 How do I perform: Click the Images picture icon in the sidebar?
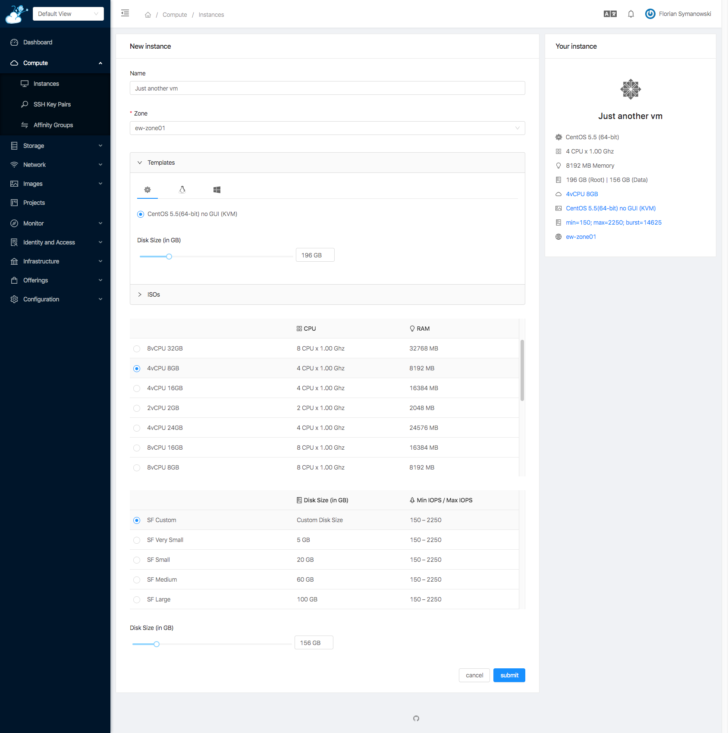point(14,184)
